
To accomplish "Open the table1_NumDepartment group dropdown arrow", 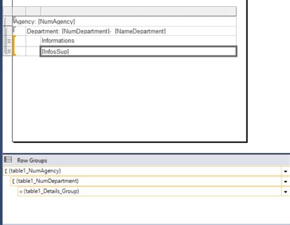I will tap(286, 182).
